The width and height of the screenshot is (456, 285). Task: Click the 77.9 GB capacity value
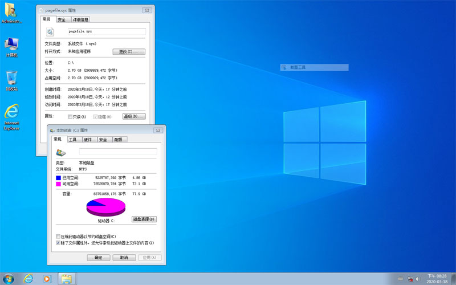(139, 194)
